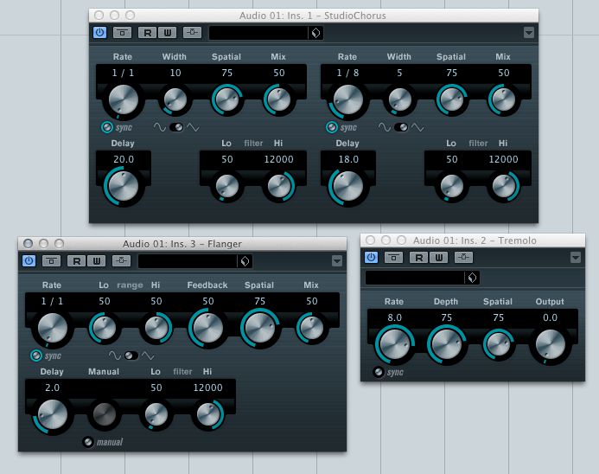Image resolution: width=599 pixels, height=474 pixels.
Task: Enable Write automation in StudioChorus
Action: pos(168,33)
